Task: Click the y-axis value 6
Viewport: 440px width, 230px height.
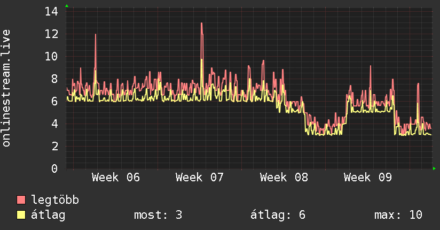Action: (x=54, y=102)
